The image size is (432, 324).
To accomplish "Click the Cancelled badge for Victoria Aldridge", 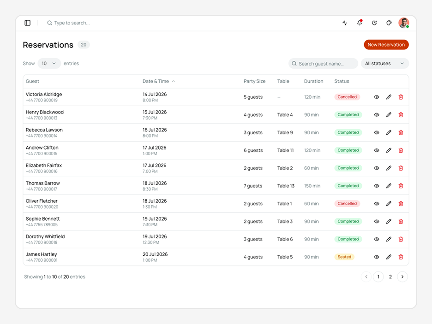I will click(x=347, y=97).
